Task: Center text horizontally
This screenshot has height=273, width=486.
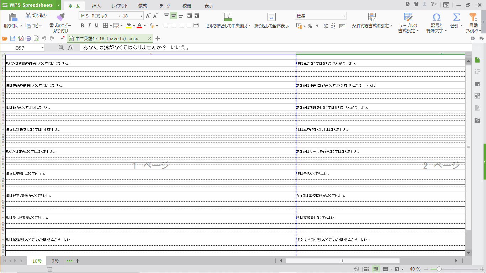Action: click(x=174, y=26)
